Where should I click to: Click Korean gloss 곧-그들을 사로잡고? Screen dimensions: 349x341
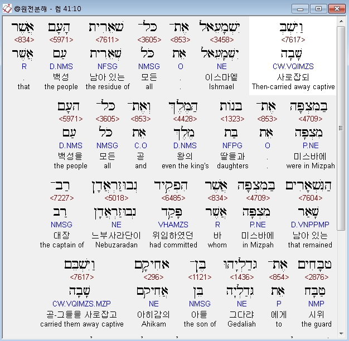pos(82,314)
